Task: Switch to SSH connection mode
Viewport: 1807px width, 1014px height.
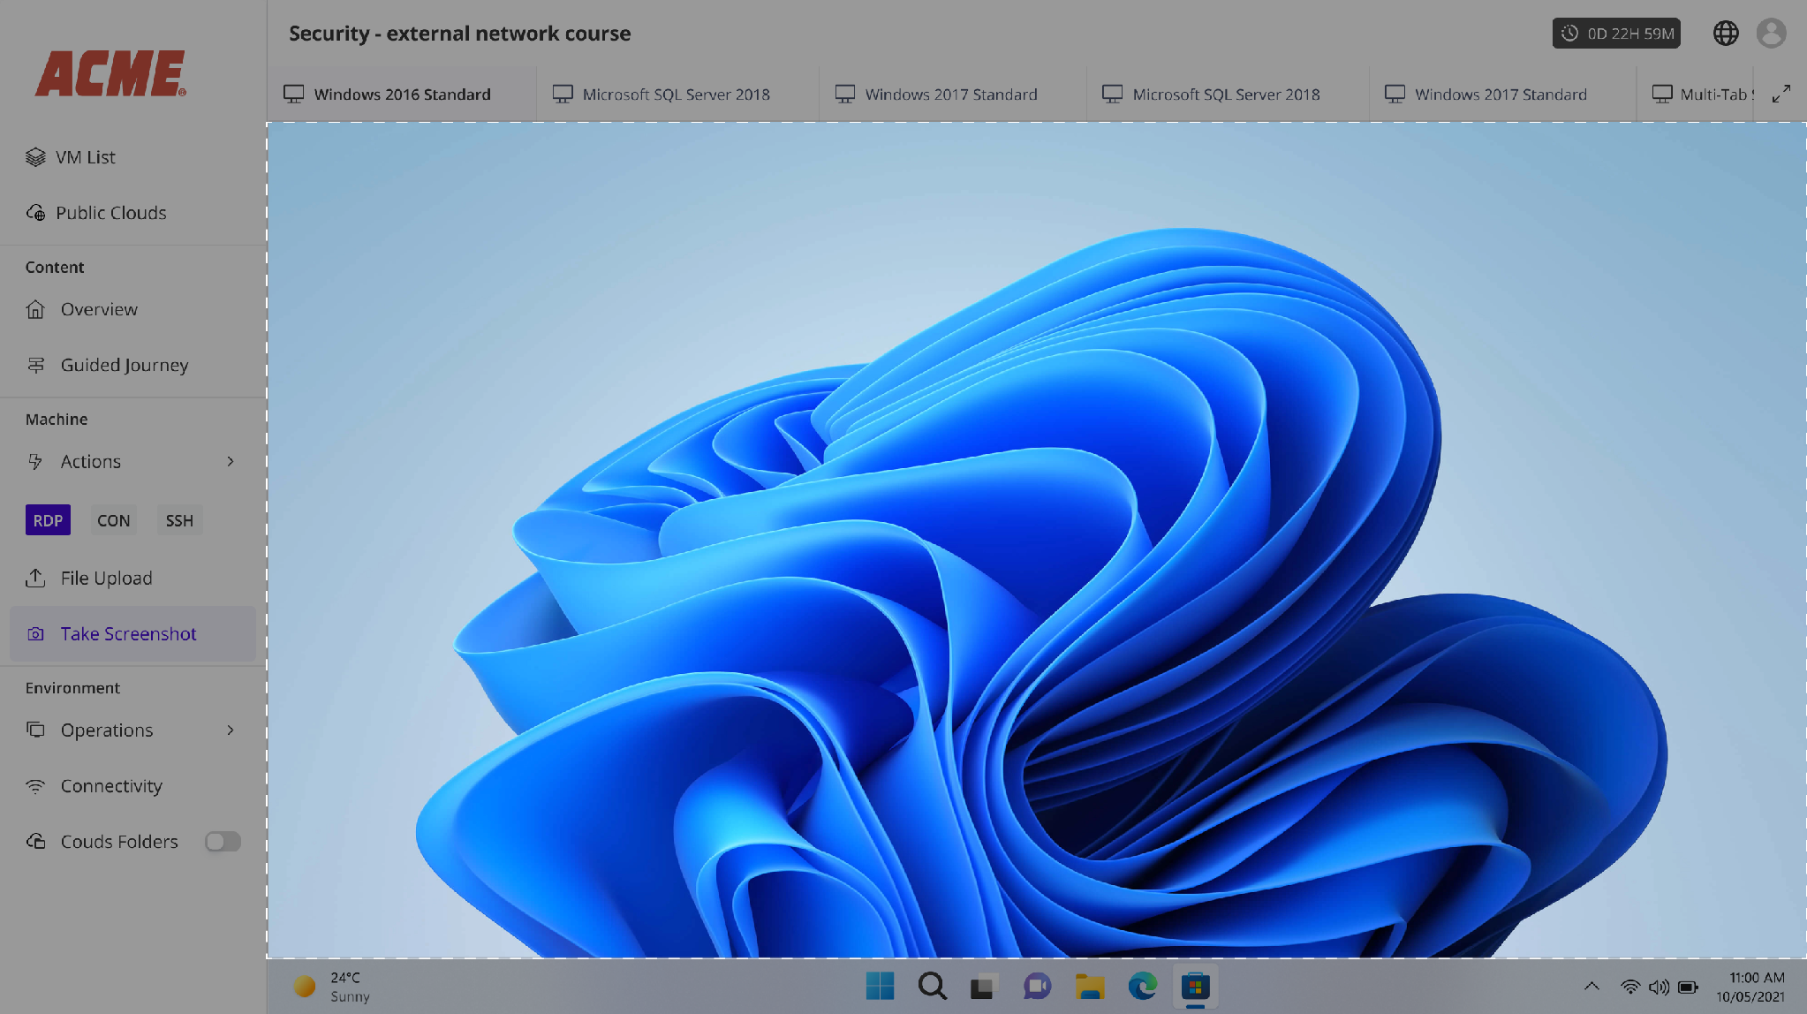Action: [x=179, y=520]
